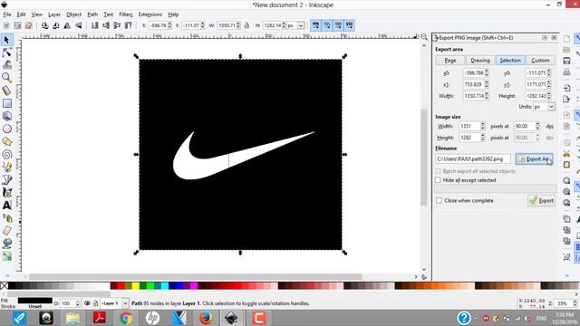Select the Paint bucket tool
580x326 pixels.
point(6,244)
